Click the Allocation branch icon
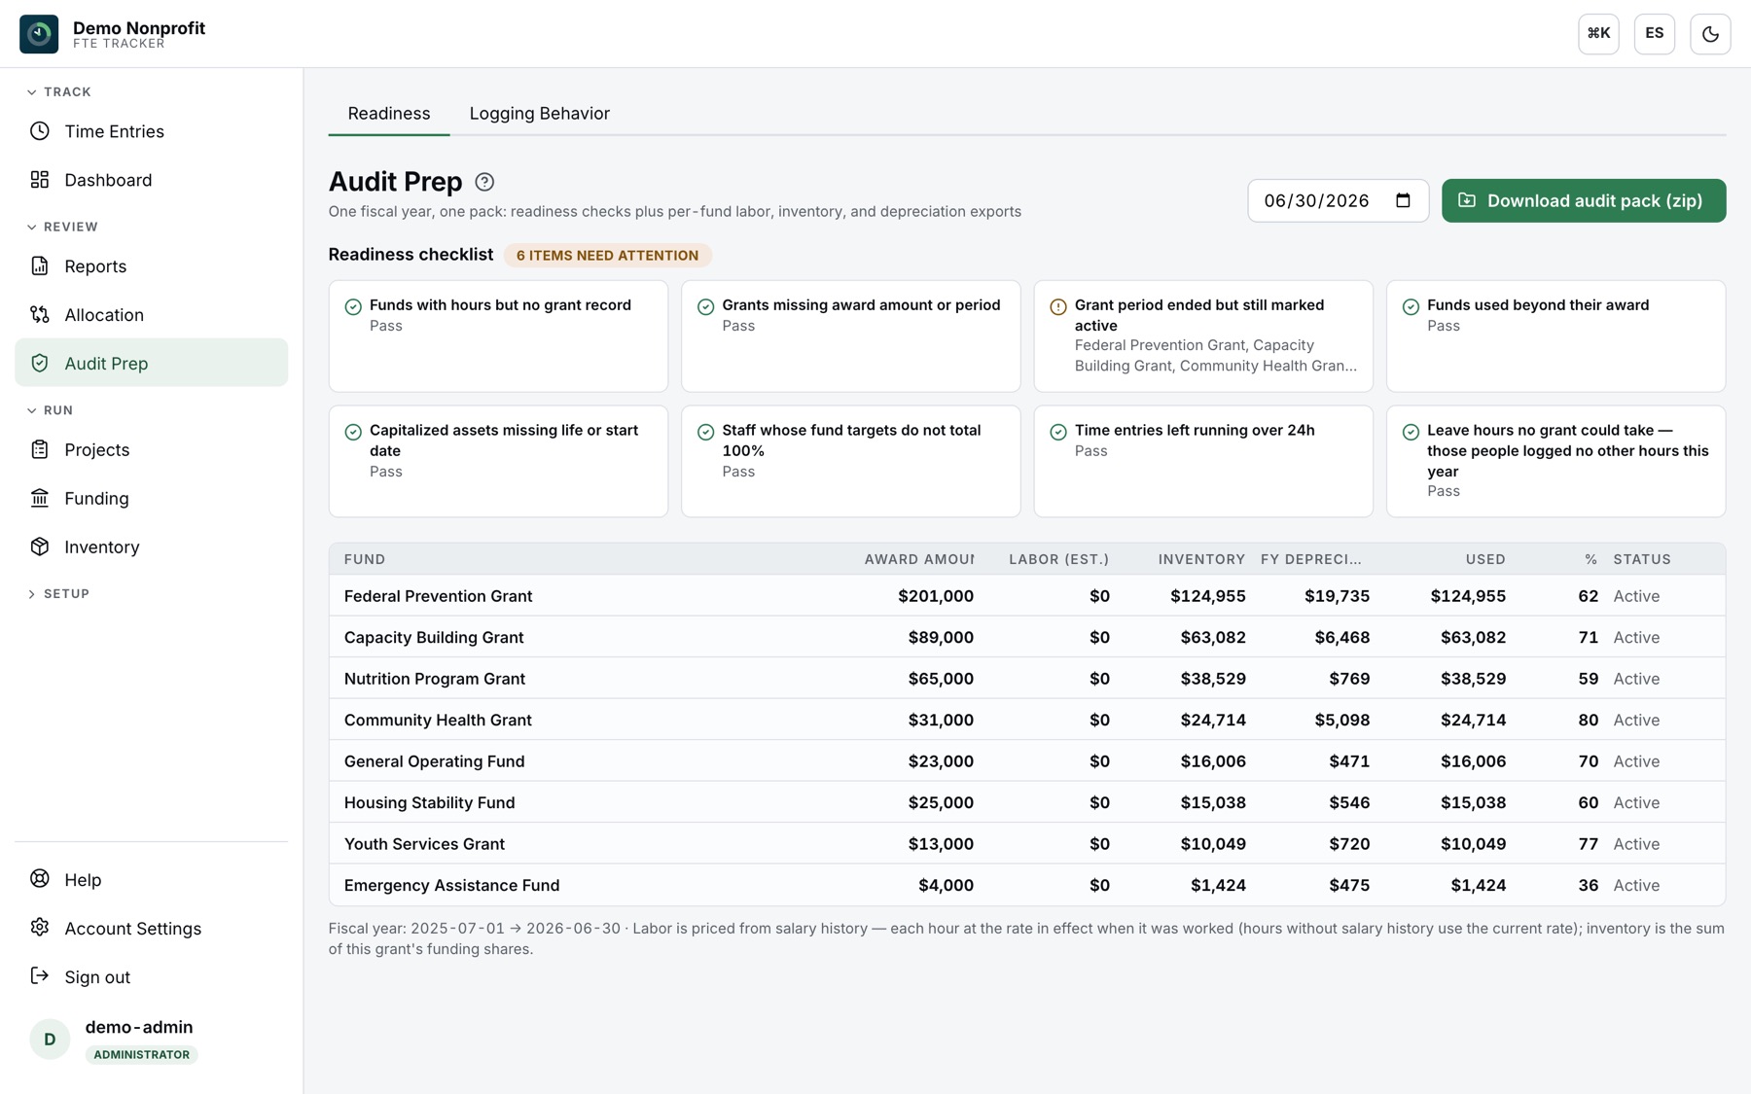Screen dimensions: 1751x1094 click(40, 315)
